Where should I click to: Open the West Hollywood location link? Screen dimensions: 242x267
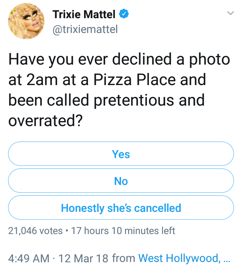[x=179, y=259]
